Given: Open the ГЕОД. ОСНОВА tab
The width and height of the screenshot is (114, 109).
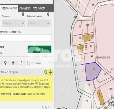Looking at the screenshot, I should (x=39, y=8).
